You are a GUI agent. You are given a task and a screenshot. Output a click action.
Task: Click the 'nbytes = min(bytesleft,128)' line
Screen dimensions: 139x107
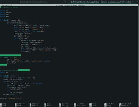33,41
